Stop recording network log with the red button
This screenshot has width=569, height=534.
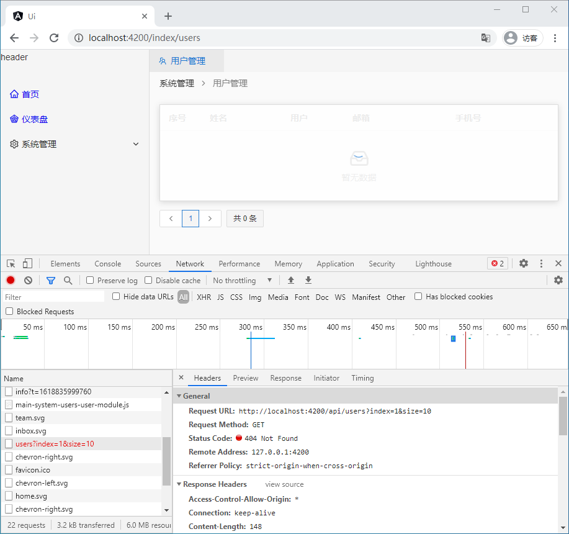tap(11, 281)
